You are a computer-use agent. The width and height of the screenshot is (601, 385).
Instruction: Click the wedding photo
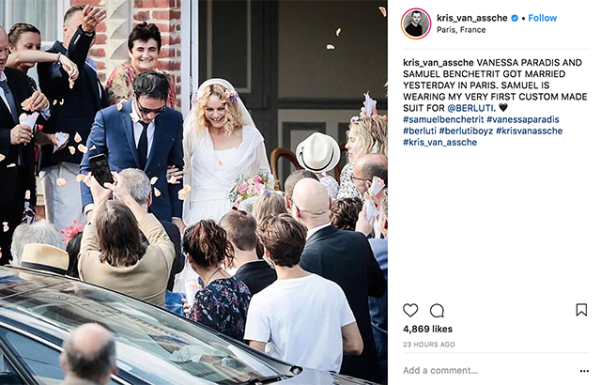tap(193, 192)
